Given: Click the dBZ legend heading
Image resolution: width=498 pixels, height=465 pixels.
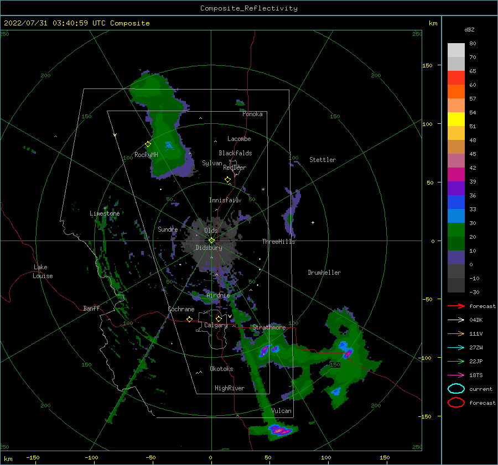Looking at the screenshot, I should (469, 29).
